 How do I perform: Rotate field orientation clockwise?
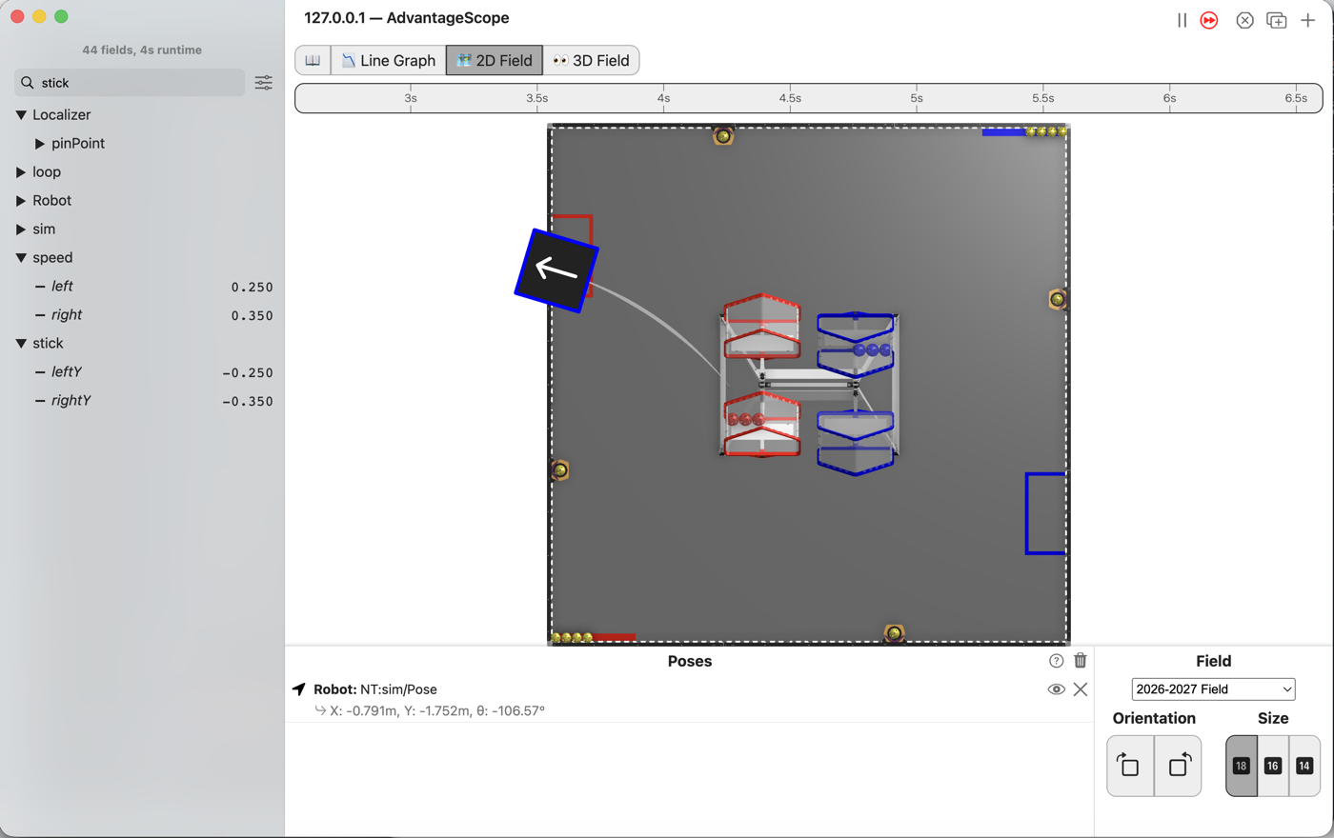click(x=1130, y=765)
